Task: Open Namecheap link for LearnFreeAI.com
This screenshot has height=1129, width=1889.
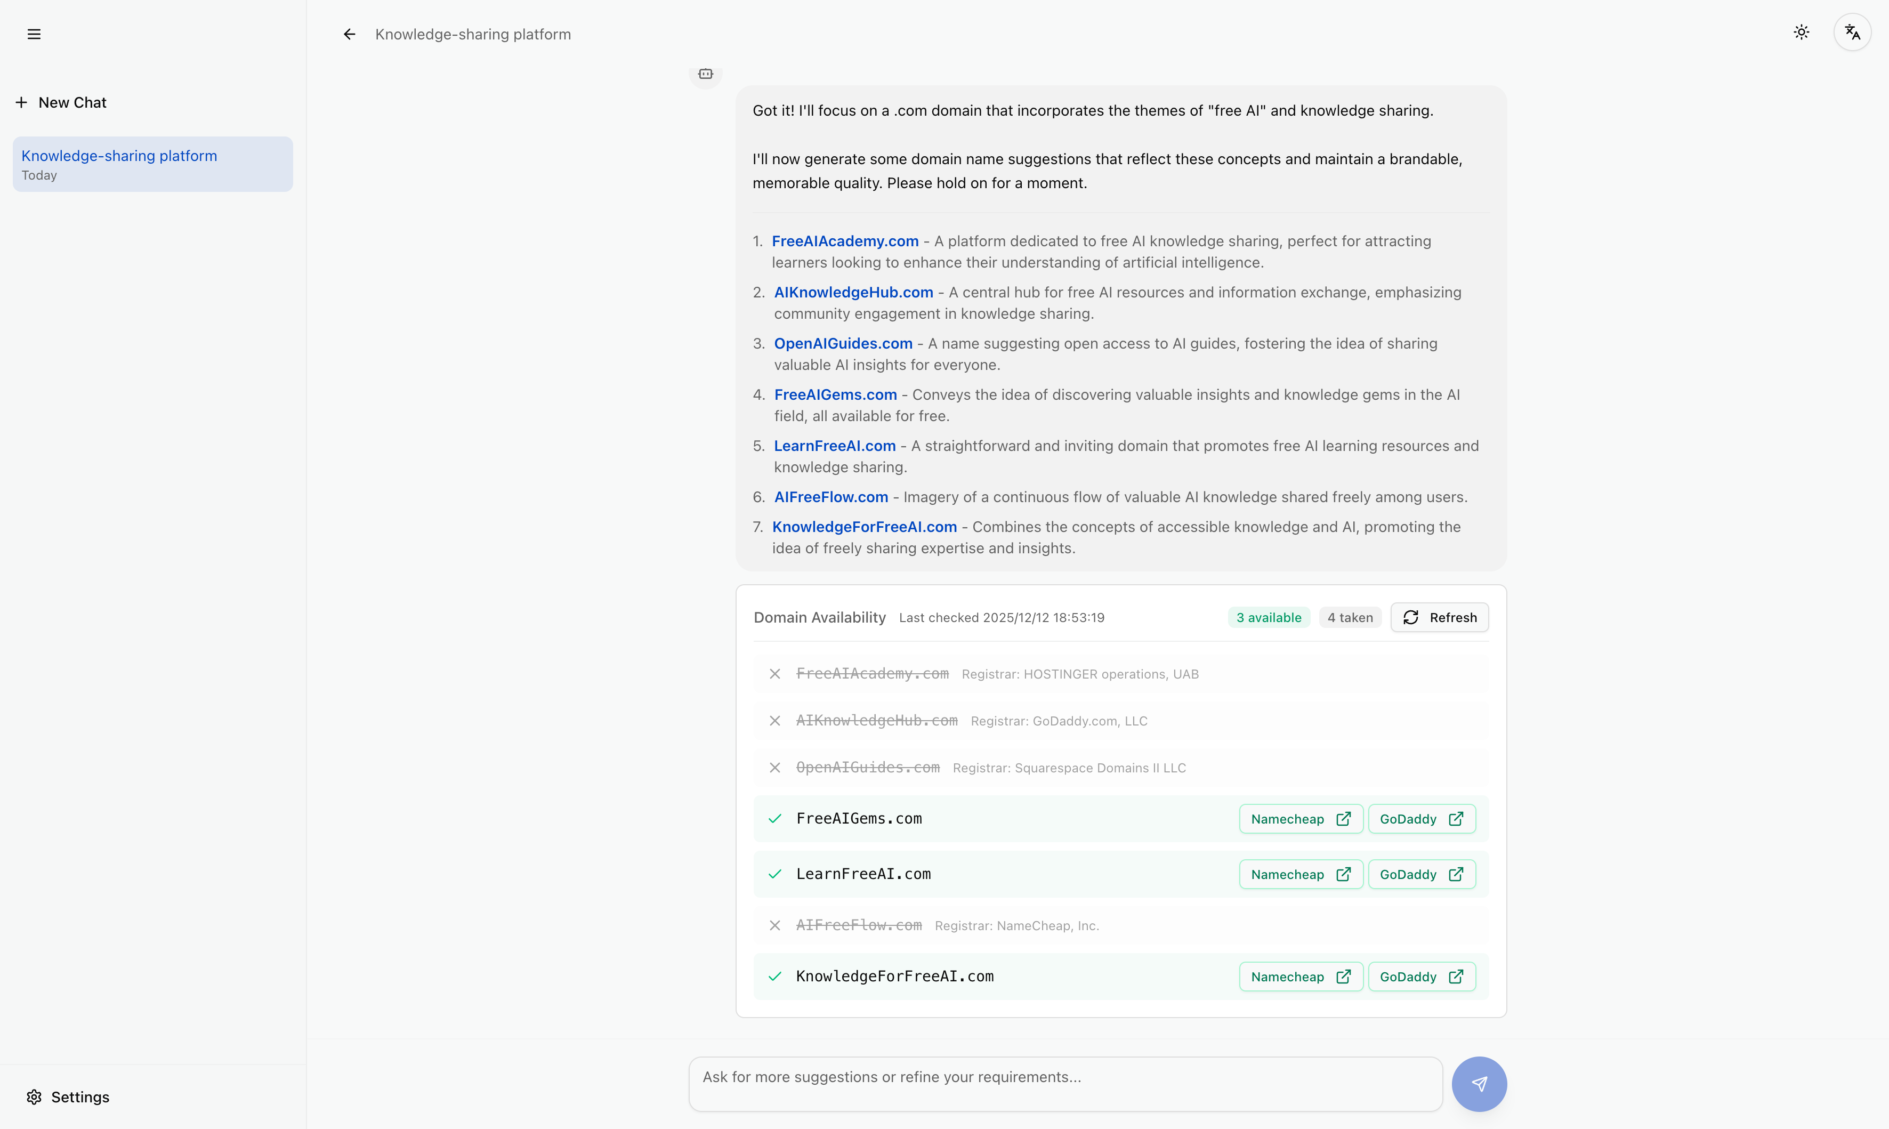Action: (x=1300, y=874)
